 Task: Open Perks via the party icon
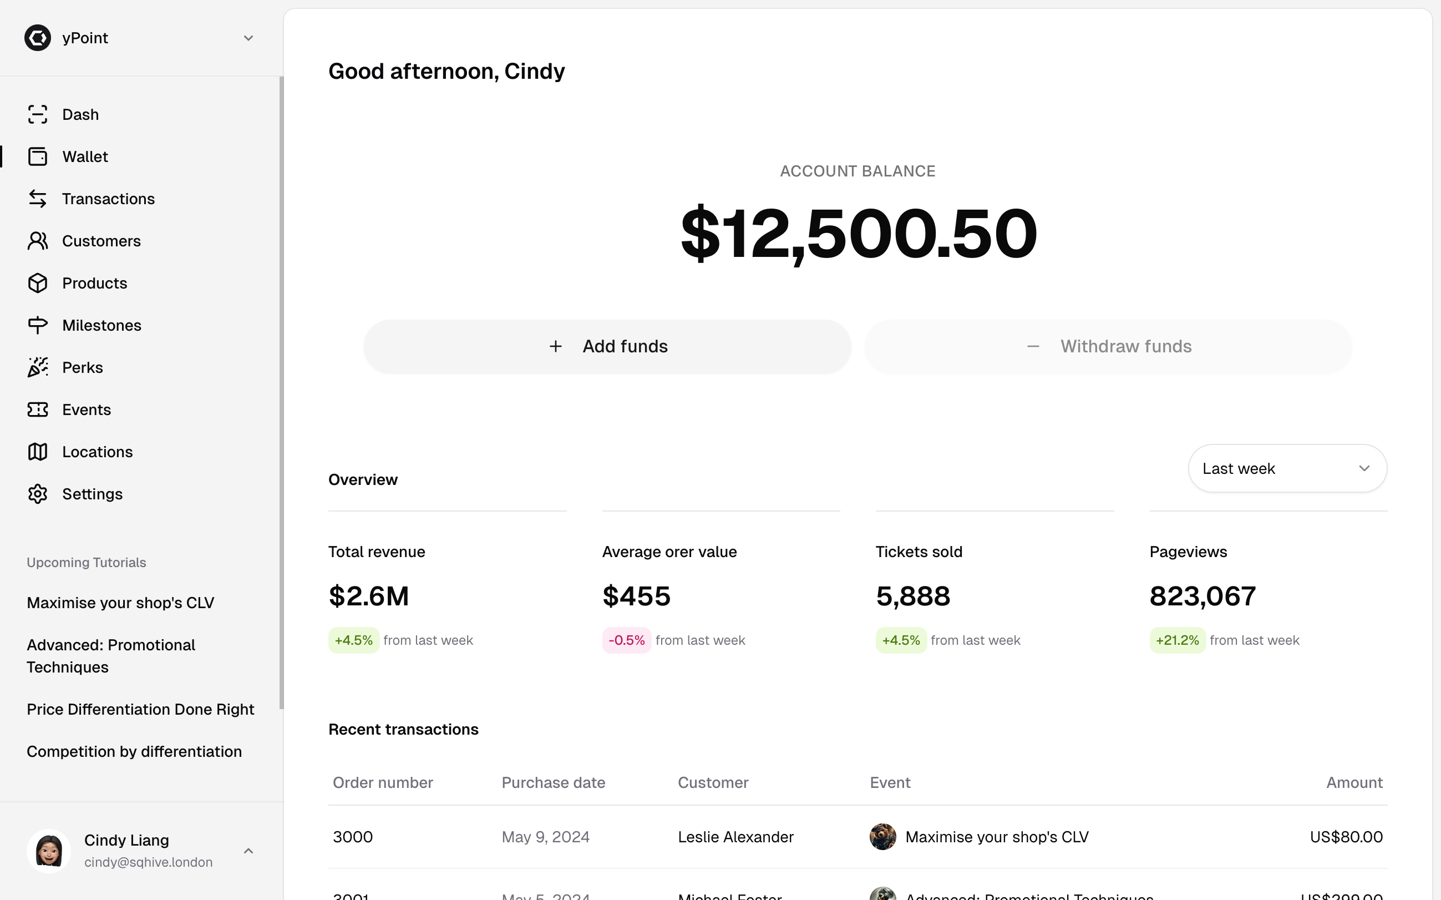pos(38,367)
